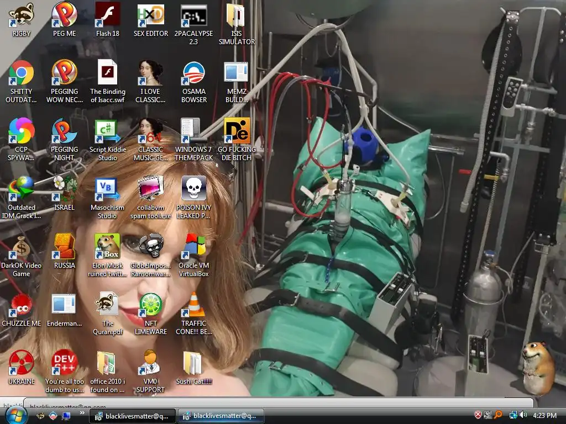Viewport: 566px width, 424px height.
Task: Open the volume speaker tray icon
Action: pos(523,415)
